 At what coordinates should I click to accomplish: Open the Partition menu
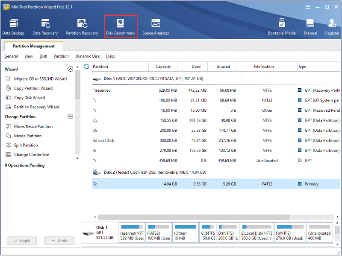coord(61,56)
